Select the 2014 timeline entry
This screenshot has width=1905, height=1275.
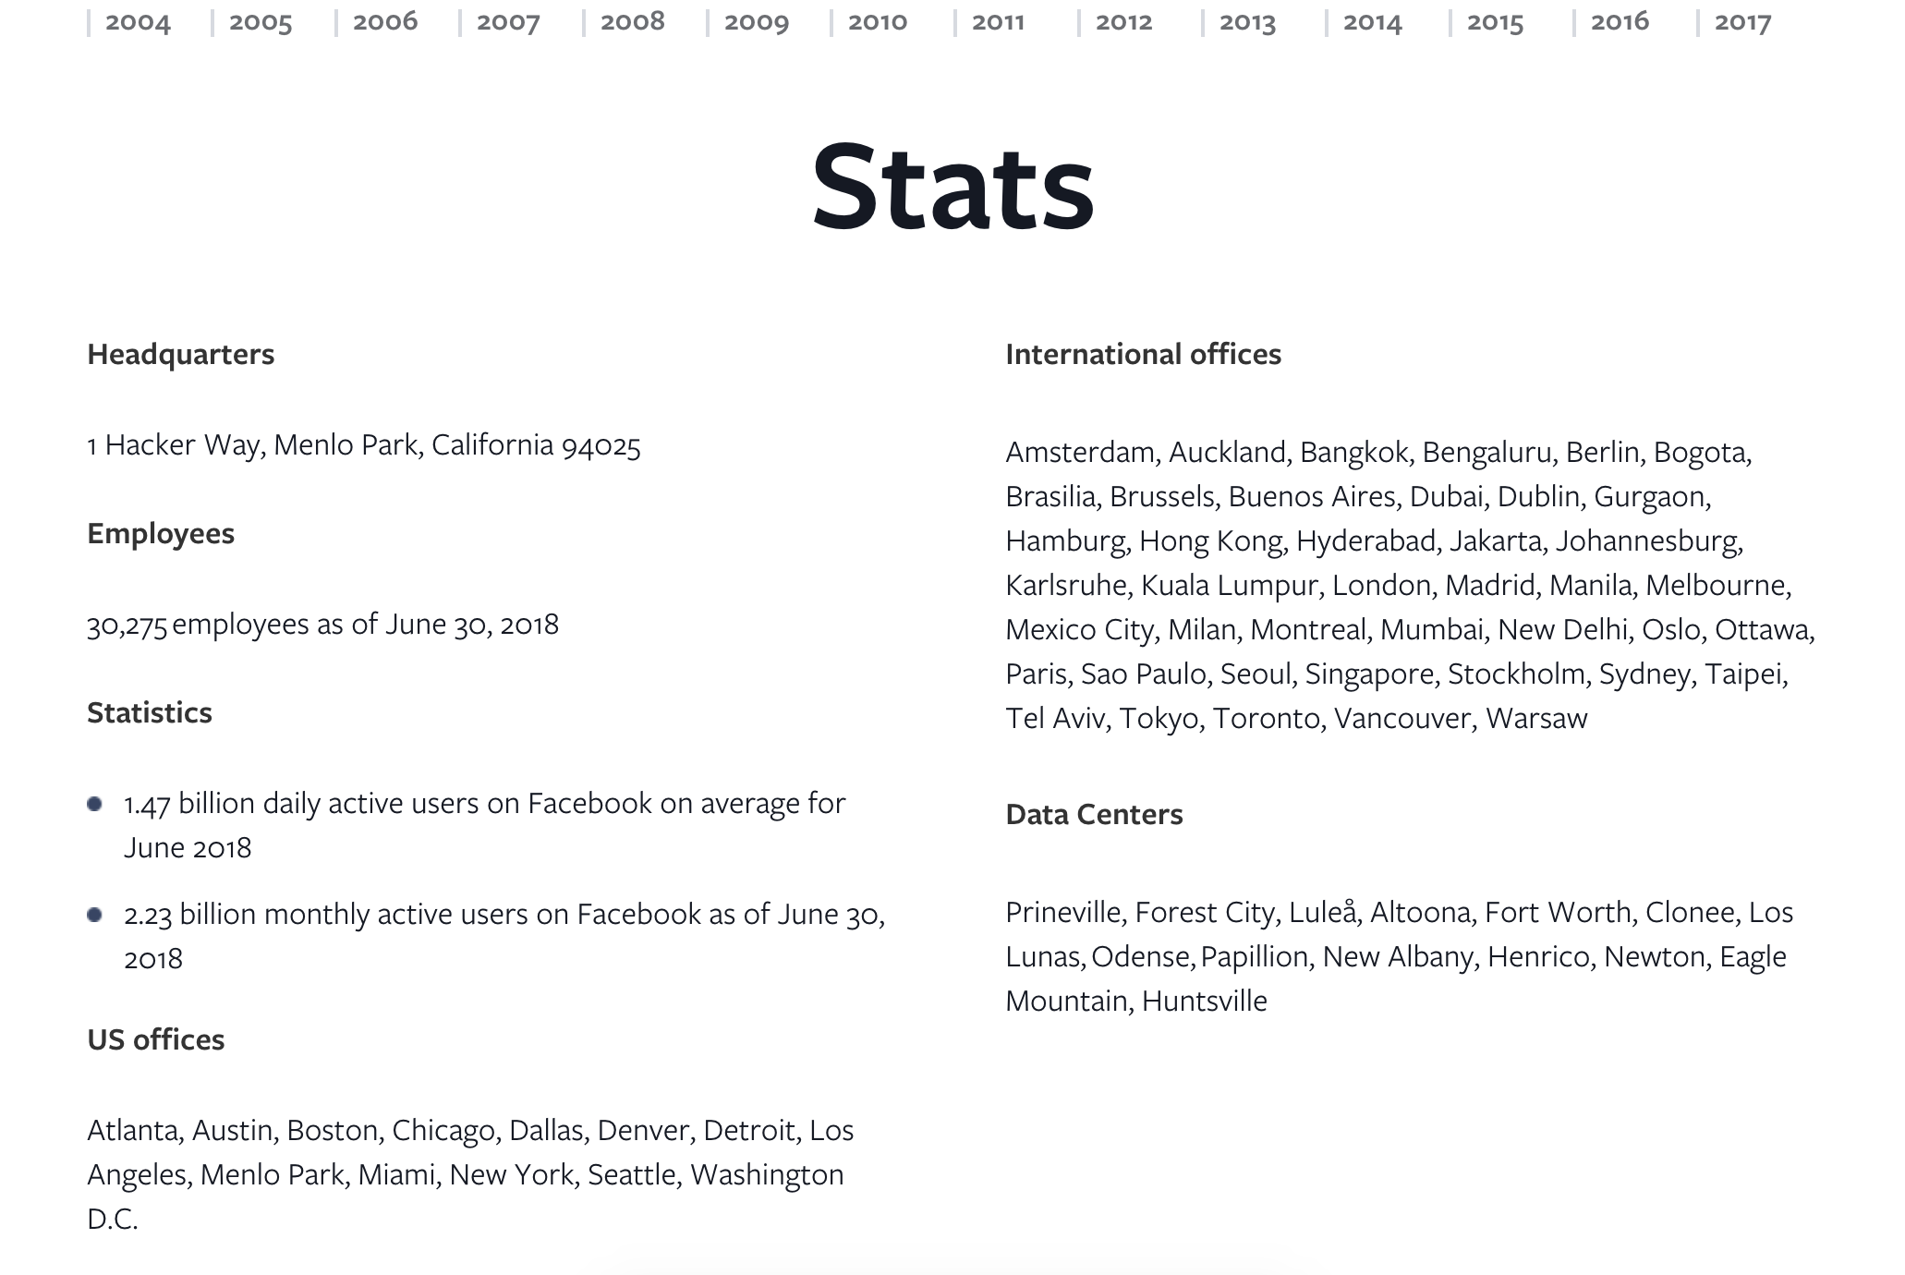pos(1373,22)
